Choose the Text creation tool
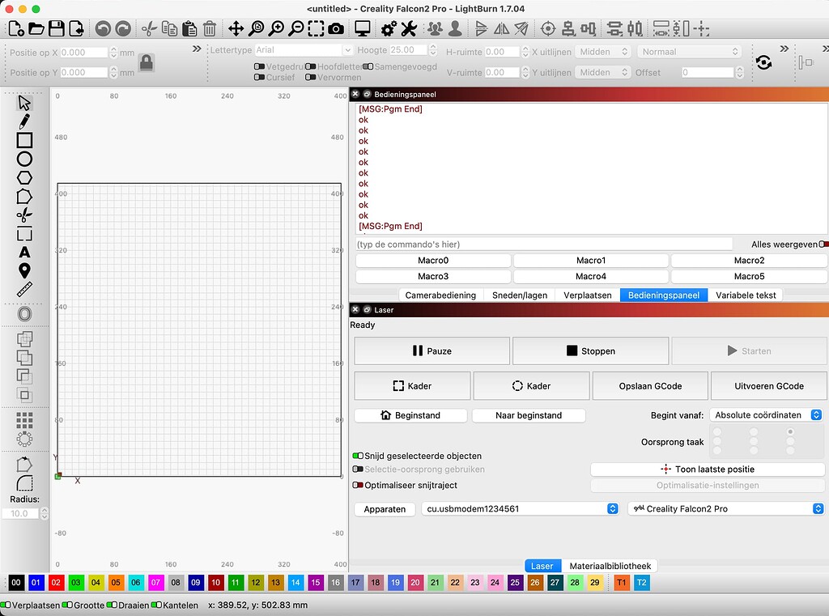Screen dimensions: 829x616 (24, 253)
